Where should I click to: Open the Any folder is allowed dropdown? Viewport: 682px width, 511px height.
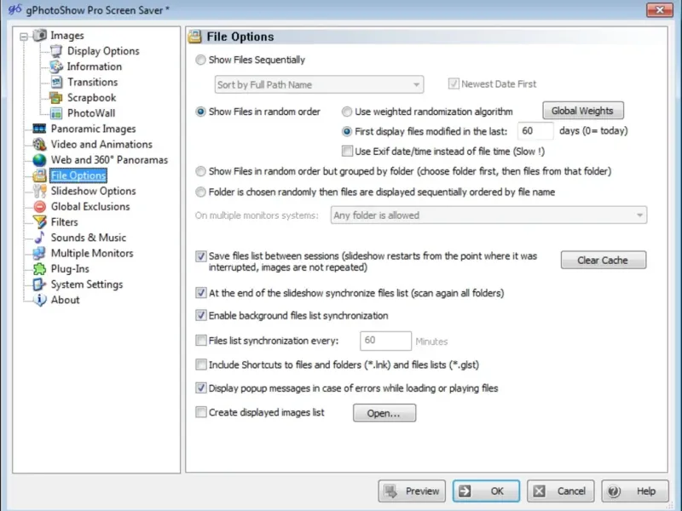click(x=488, y=215)
